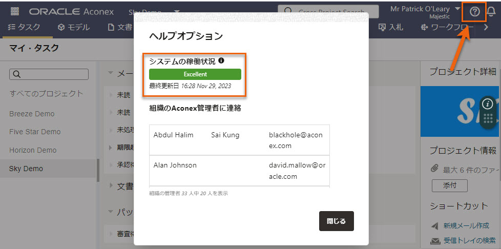Click the project filter search field
501x249 pixels.
(49, 74)
